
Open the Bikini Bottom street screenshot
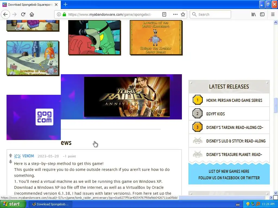33,58
